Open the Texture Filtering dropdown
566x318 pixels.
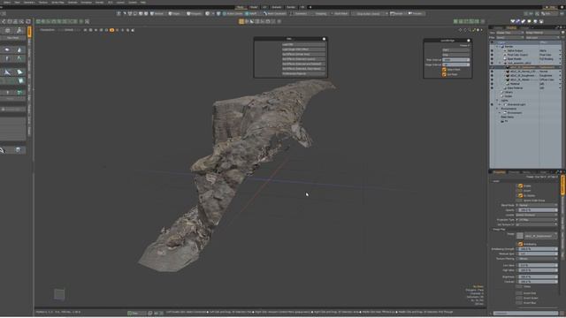537,259
